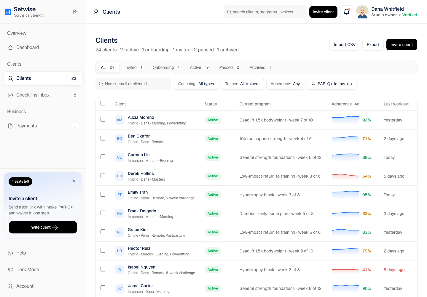Click Invite client in the top bar

pos(323,12)
